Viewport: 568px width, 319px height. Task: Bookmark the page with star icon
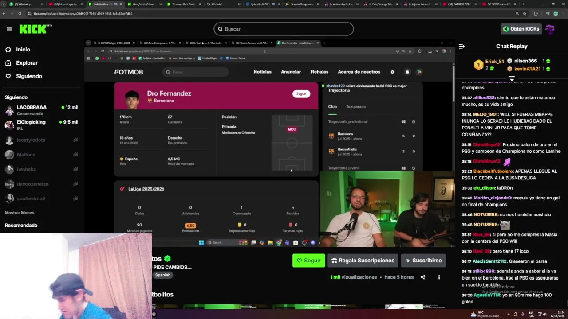[525, 14]
